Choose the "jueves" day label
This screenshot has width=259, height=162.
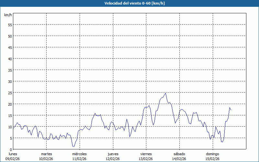(x=113, y=154)
